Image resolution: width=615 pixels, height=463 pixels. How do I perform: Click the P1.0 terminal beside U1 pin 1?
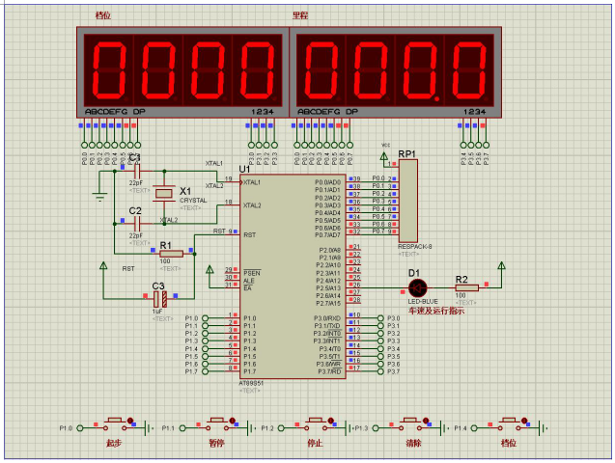click(x=205, y=318)
